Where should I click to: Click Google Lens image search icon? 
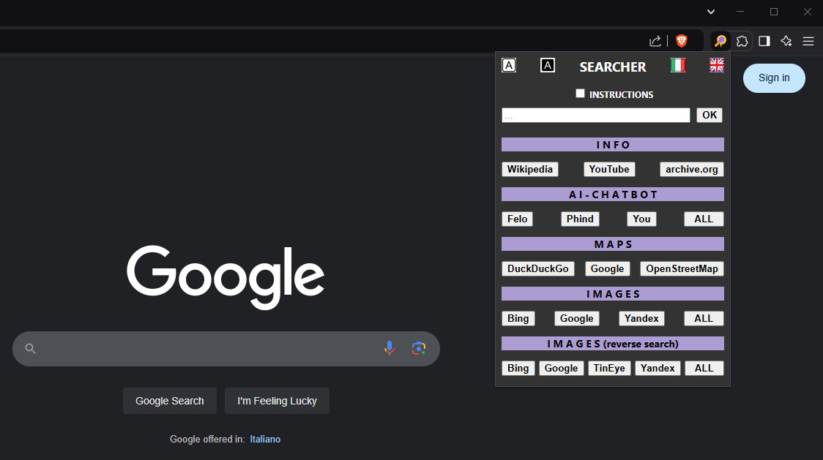[418, 348]
